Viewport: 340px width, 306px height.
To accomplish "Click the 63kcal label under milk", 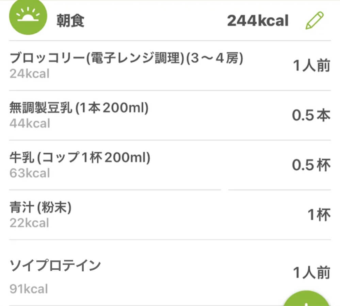I will coord(30,173).
